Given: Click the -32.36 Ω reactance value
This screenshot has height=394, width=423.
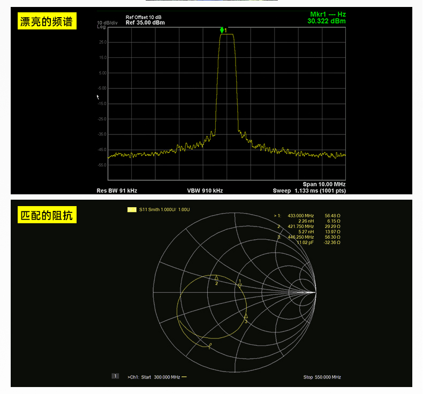Looking at the screenshot, I should click(332, 243).
